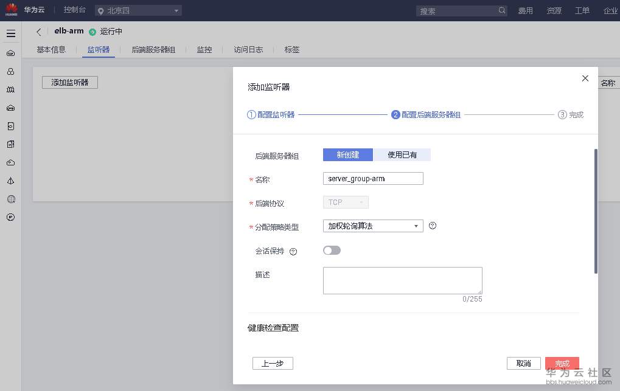
Task: Open the 访问日志 tab
Action: [248, 50]
